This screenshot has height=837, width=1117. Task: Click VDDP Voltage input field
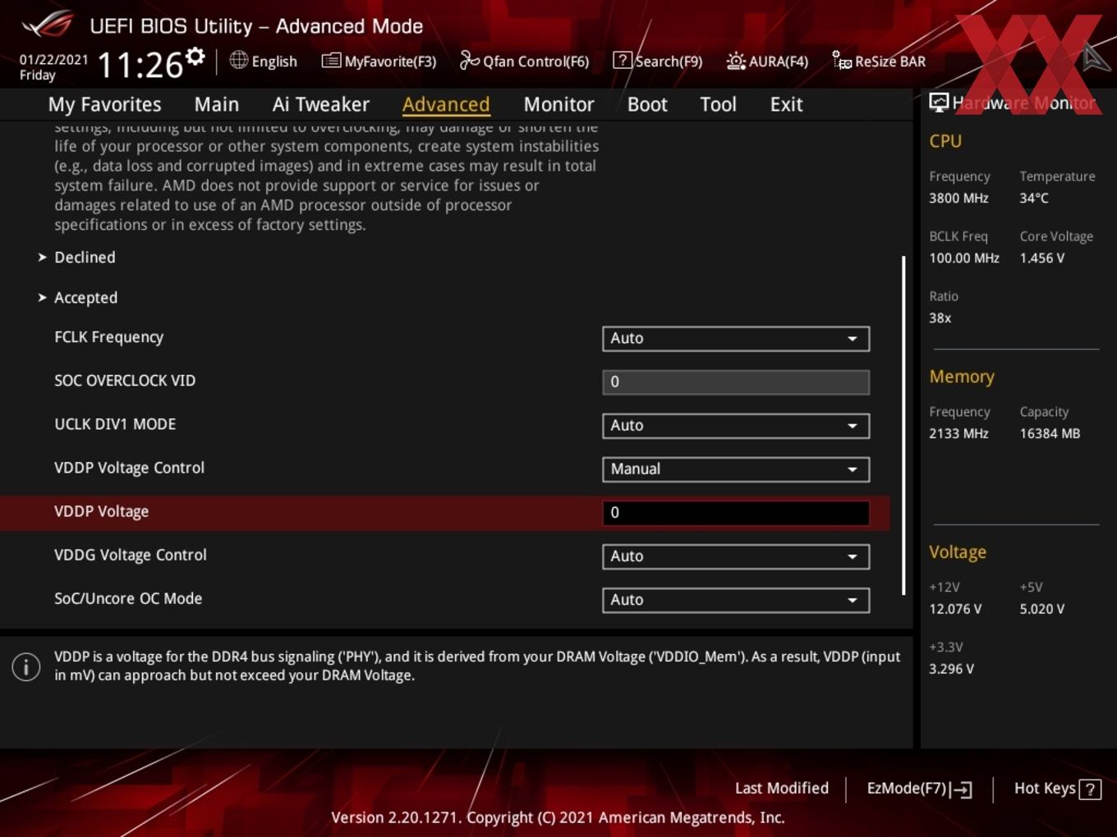coord(736,512)
